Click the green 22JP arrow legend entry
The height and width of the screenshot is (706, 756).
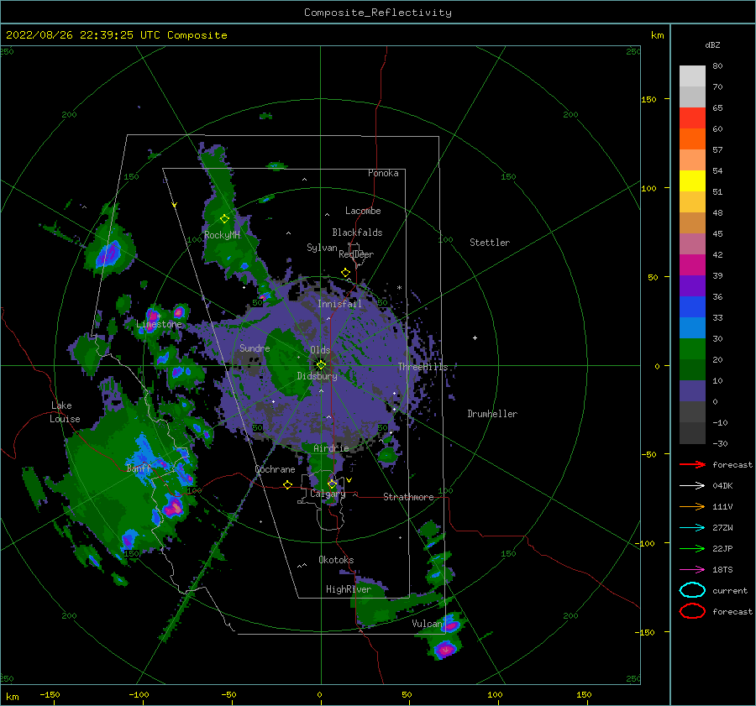[x=692, y=548]
